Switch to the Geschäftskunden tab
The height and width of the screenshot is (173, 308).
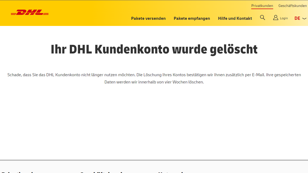292,6
